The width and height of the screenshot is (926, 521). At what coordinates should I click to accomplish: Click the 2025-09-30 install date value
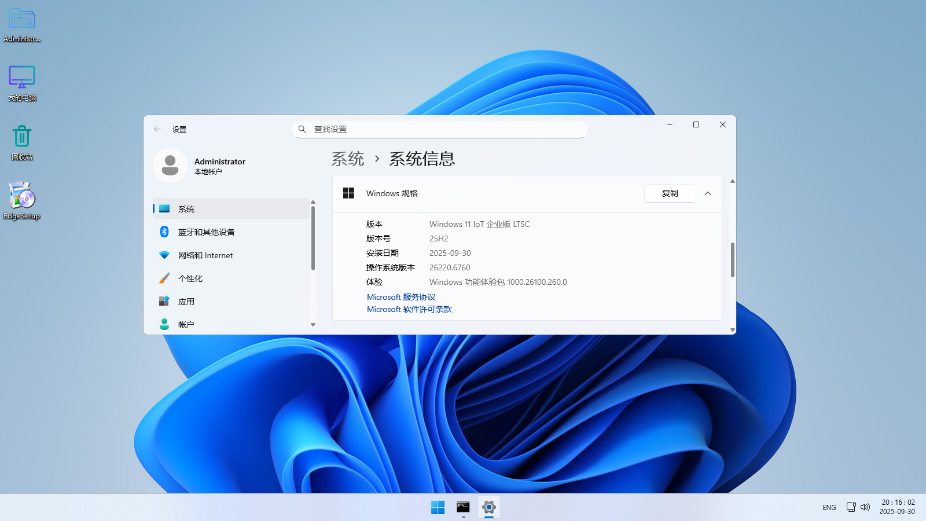pyautogui.click(x=450, y=253)
